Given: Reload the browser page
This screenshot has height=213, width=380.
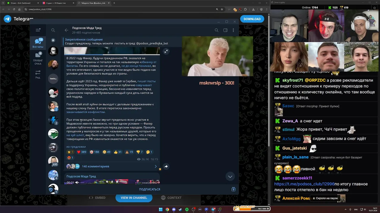Looking at the screenshot, I should 15,9.
